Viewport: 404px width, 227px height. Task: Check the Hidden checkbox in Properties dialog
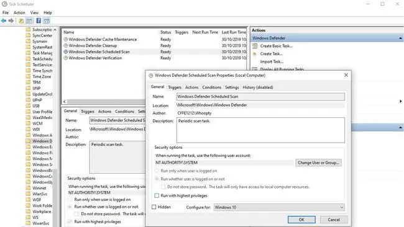click(154, 207)
